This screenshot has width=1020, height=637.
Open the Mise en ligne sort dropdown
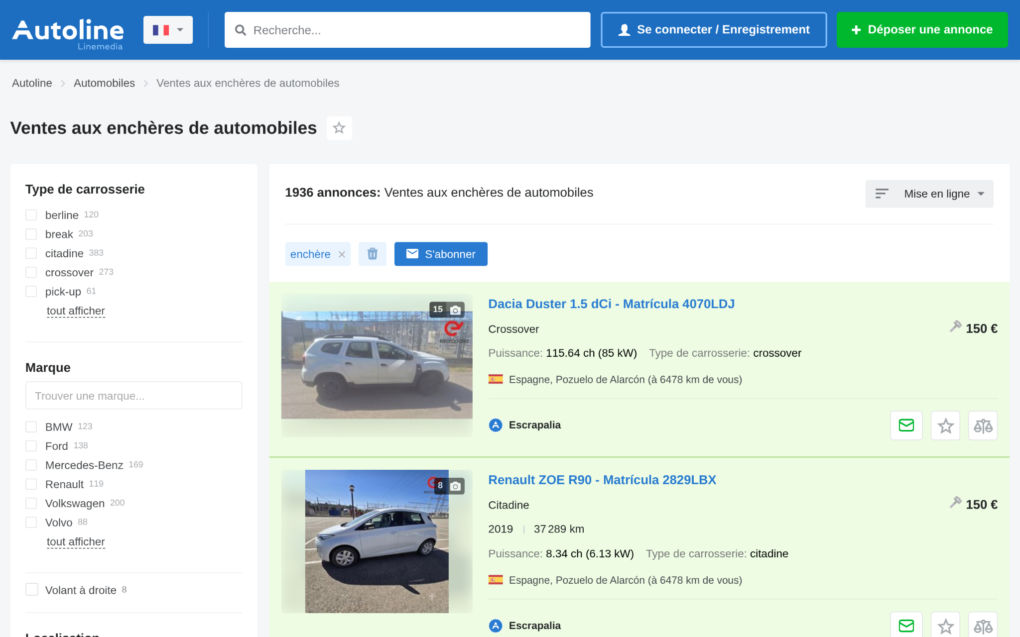pos(929,194)
